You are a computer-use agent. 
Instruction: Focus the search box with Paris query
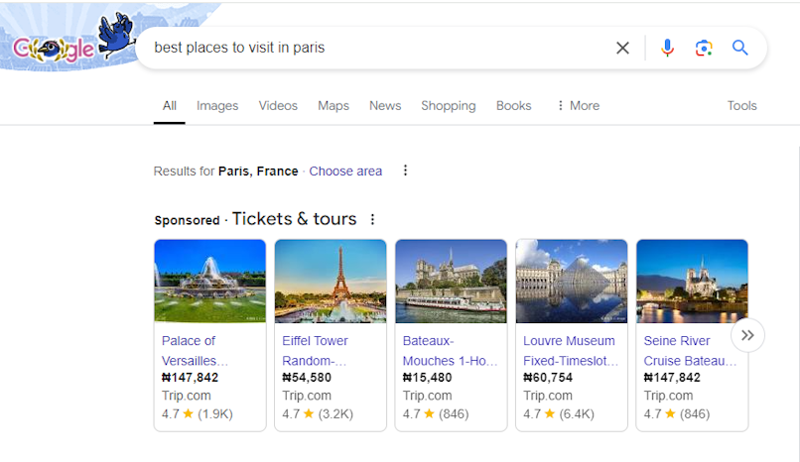tap(377, 48)
